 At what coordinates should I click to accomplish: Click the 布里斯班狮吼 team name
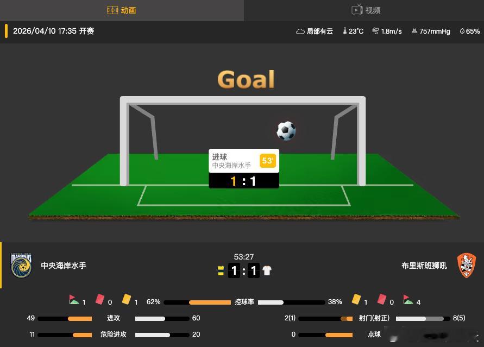424,266
